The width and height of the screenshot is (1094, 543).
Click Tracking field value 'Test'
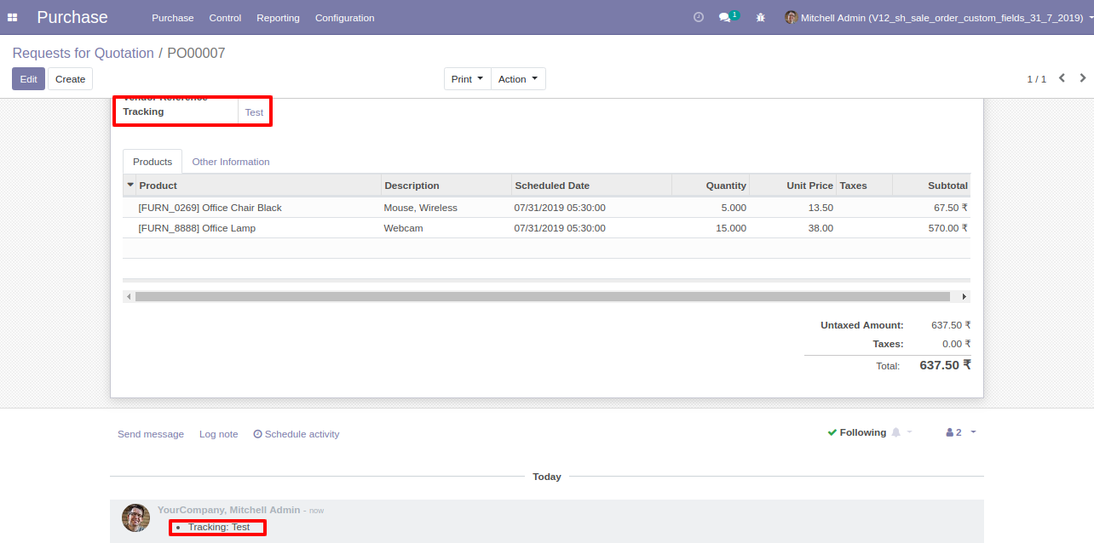pyautogui.click(x=254, y=112)
